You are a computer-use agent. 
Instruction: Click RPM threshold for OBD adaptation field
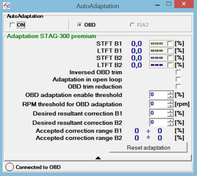click(x=159, y=104)
